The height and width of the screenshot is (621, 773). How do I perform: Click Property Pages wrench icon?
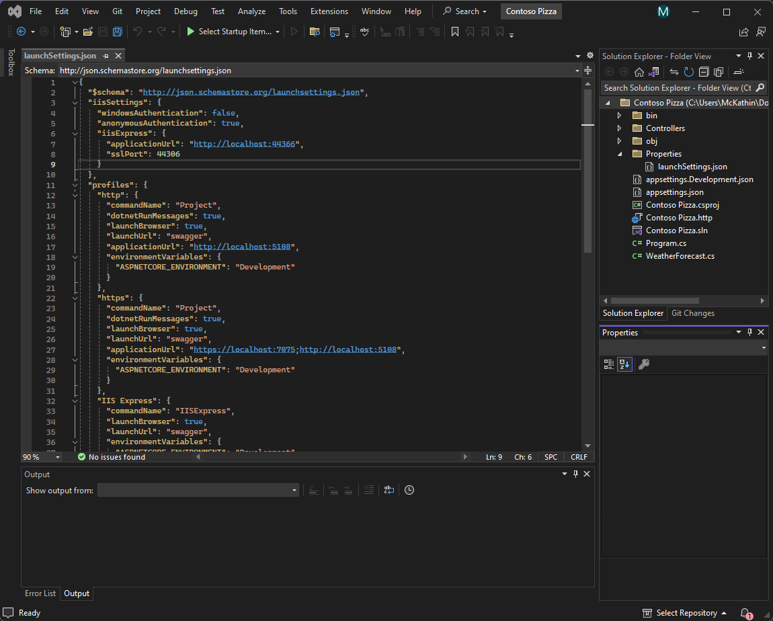pos(644,364)
